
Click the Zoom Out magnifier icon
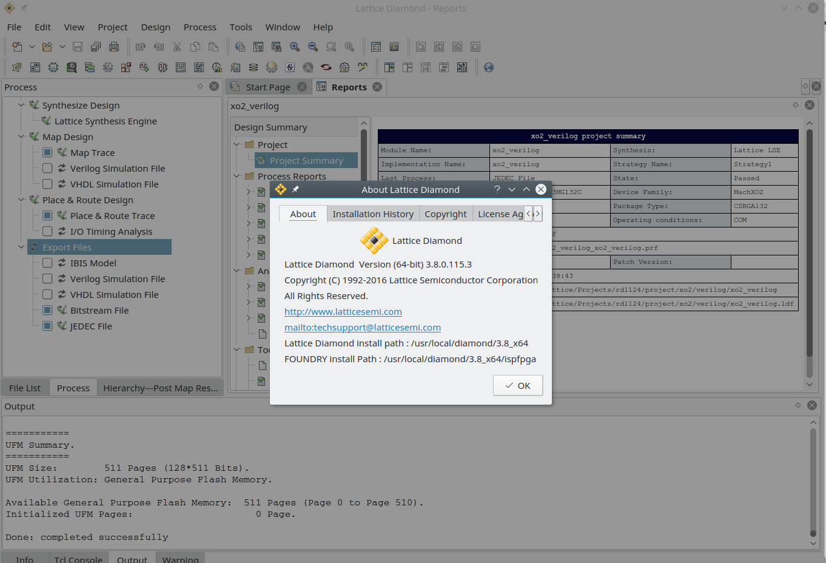[313, 47]
